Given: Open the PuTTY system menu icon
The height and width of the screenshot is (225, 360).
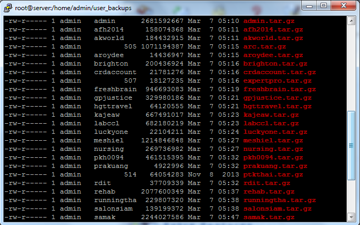Looking at the screenshot, I should [x=8, y=8].
